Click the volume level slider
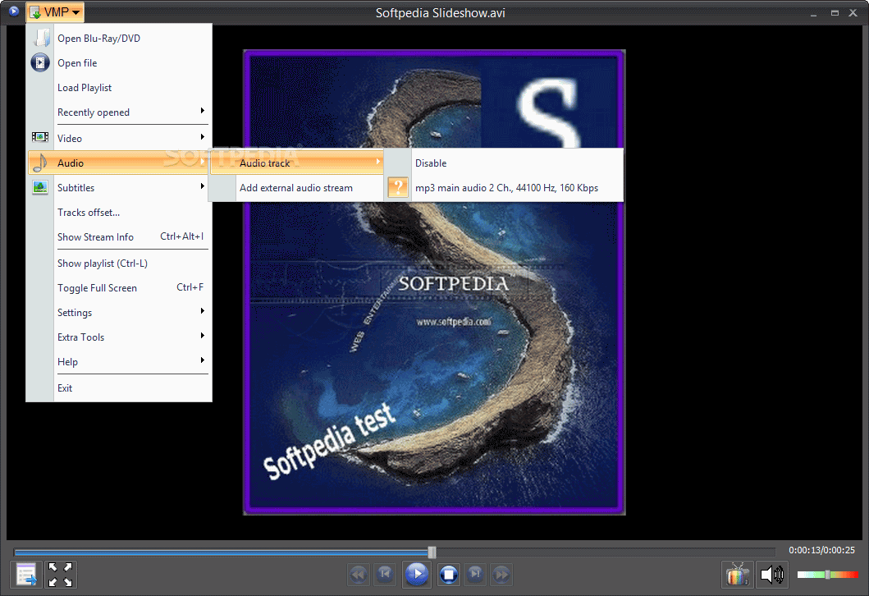This screenshot has height=596, width=869. (827, 575)
